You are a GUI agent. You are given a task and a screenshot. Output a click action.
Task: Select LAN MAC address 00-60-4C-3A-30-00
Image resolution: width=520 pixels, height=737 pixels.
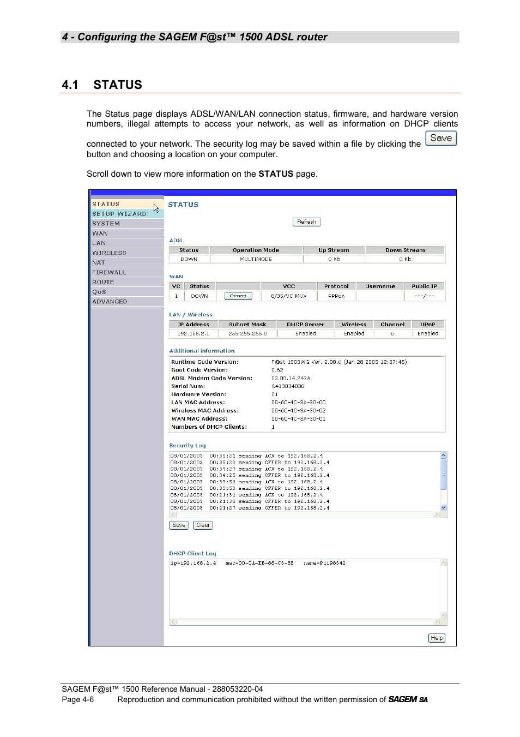pos(299,403)
